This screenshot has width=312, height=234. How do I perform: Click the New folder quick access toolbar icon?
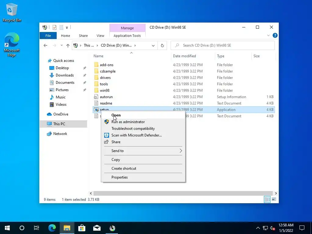pyautogui.click(x=62, y=27)
